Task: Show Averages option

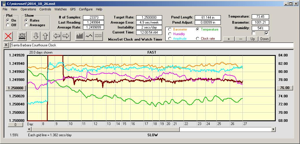Action: click(x=26, y=25)
